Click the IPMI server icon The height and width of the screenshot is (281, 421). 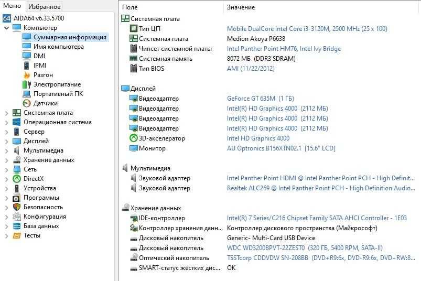(27, 66)
